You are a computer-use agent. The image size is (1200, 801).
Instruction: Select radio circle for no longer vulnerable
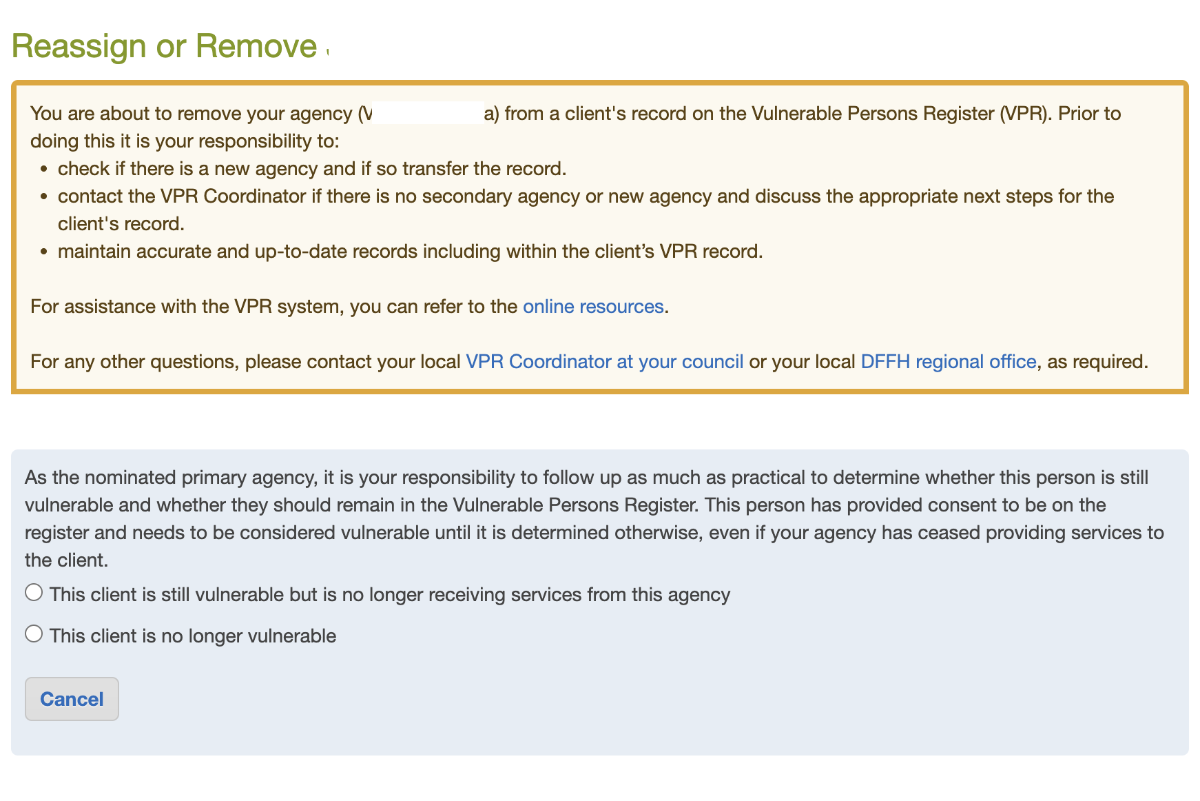click(34, 634)
